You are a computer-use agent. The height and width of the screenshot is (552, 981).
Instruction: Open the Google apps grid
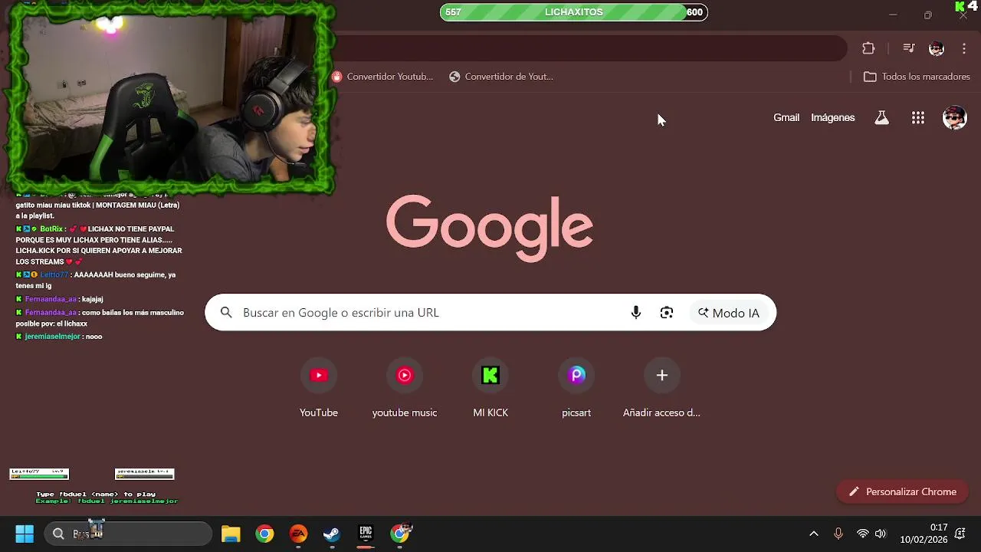tap(918, 117)
